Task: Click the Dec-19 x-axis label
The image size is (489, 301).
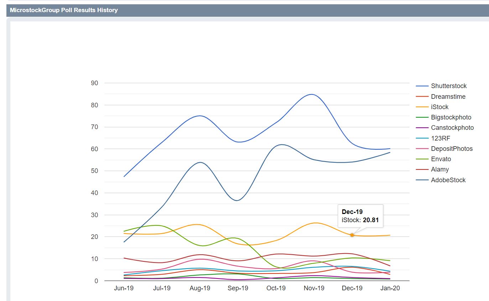Action: [352, 288]
